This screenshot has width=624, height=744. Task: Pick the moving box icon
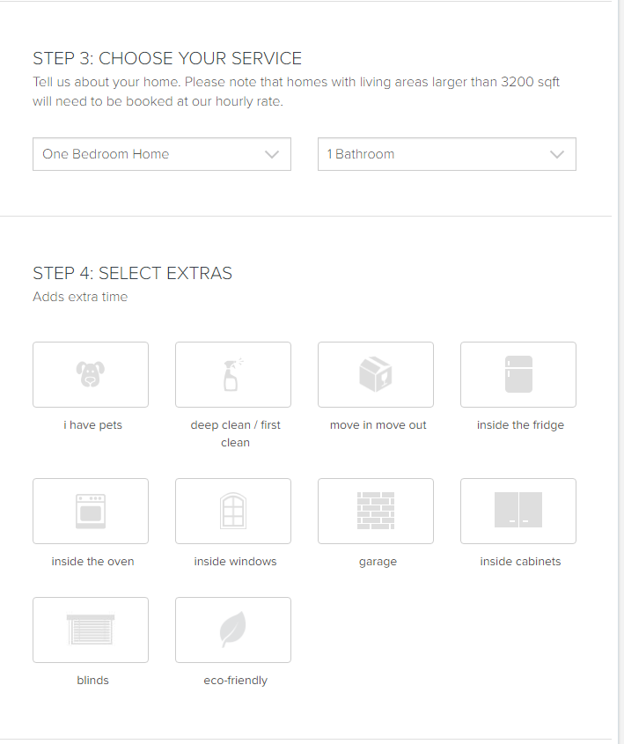coord(376,374)
